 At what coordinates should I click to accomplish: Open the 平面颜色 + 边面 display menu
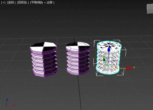coord(42,2)
